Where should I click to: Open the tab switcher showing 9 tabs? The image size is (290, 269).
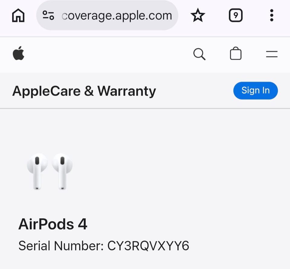[x=236, y=15]
